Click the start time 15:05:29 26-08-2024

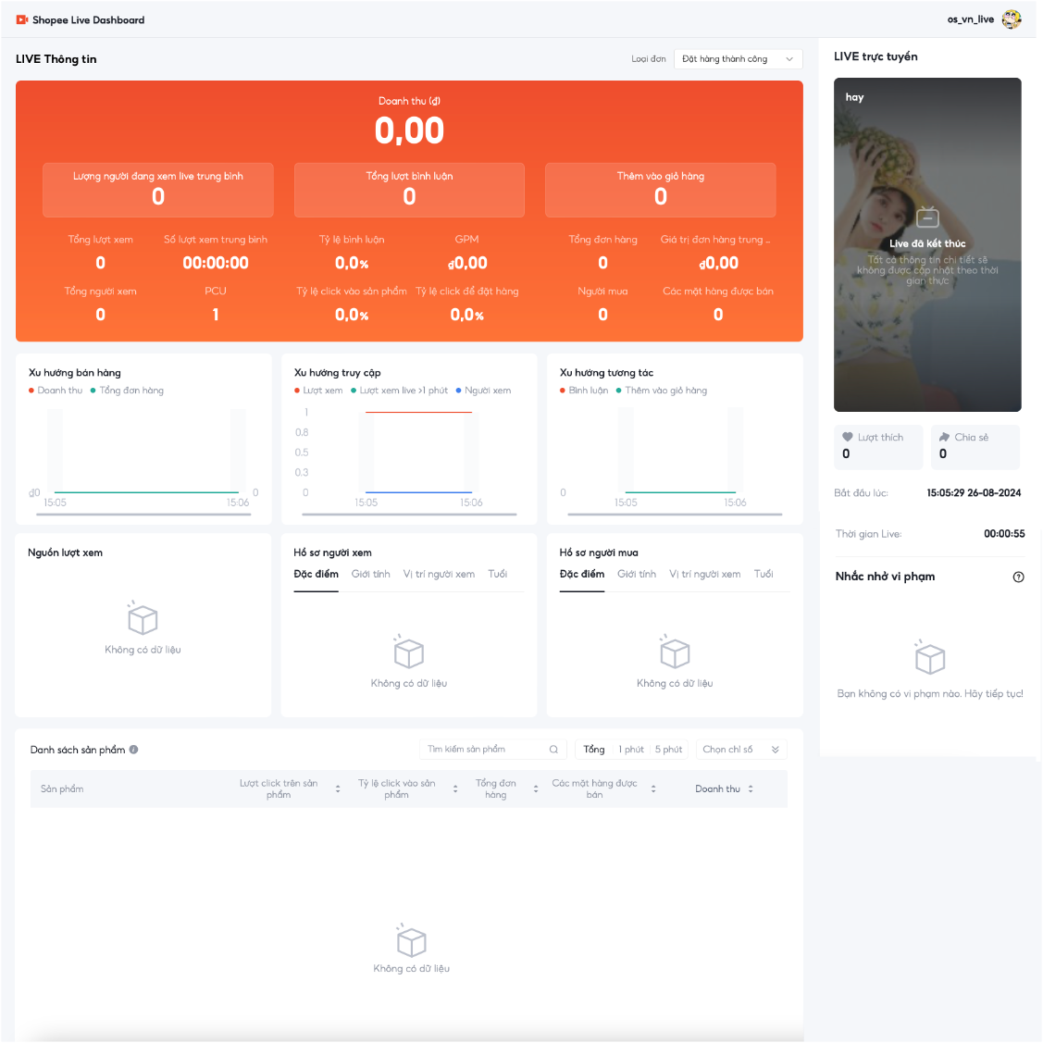[x=974, y=493]
